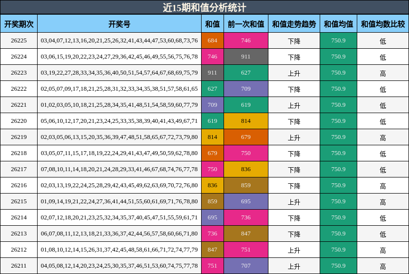Click sum value 814 in row 26219
The height and width of the screenshot is (274, 409).
click(212, 137)
